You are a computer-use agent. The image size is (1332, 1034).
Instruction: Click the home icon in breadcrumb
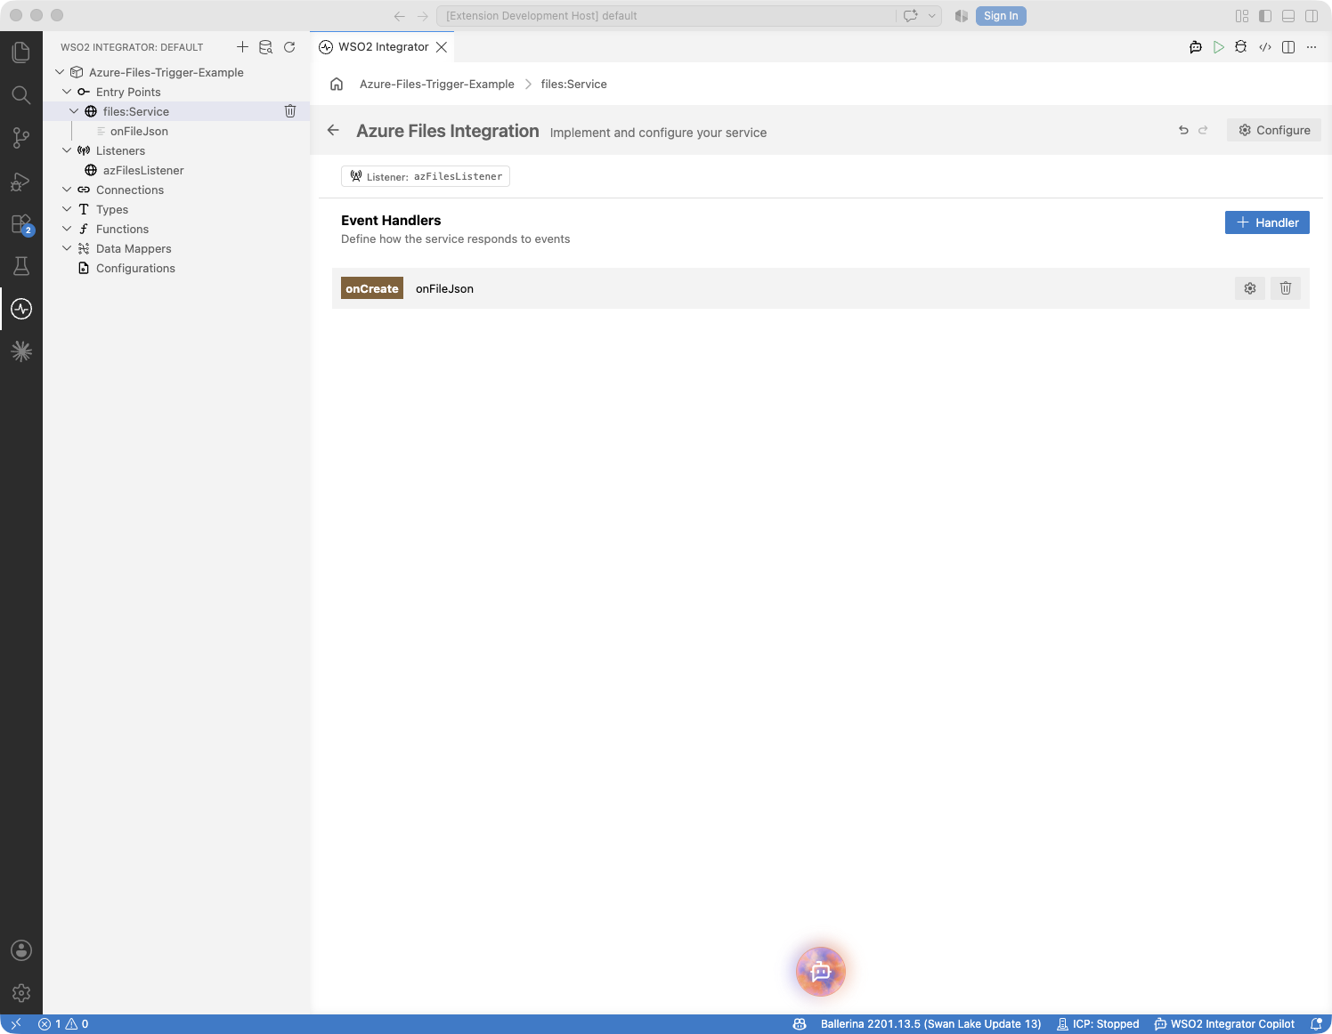tap(337, 84)
